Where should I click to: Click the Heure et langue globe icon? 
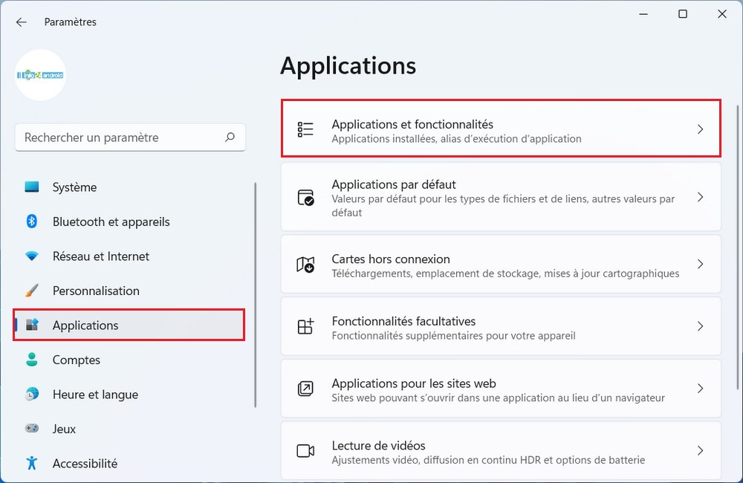(x=32, y=395)
